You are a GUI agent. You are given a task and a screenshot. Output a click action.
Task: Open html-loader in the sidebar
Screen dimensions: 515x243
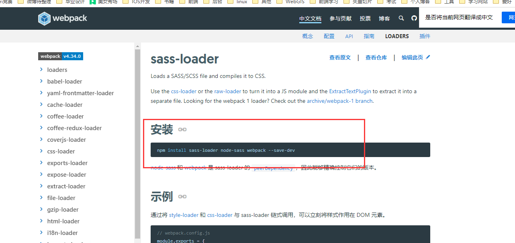click(x=63, y=221)
